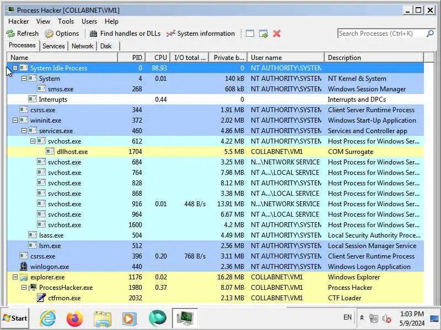Viewport: 441px width, 330px height.
Task: Click the find window toolbar icon
Action: pos(250,34)
